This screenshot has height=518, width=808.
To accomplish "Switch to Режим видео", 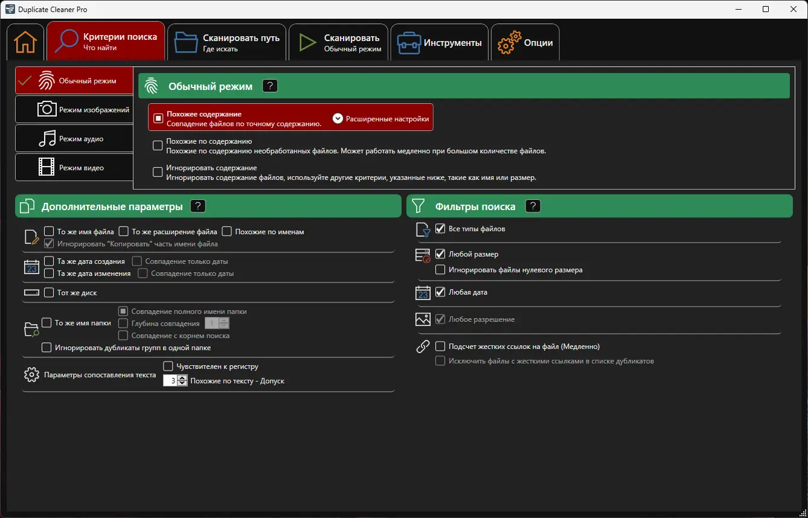I will (x=74, y=167).
